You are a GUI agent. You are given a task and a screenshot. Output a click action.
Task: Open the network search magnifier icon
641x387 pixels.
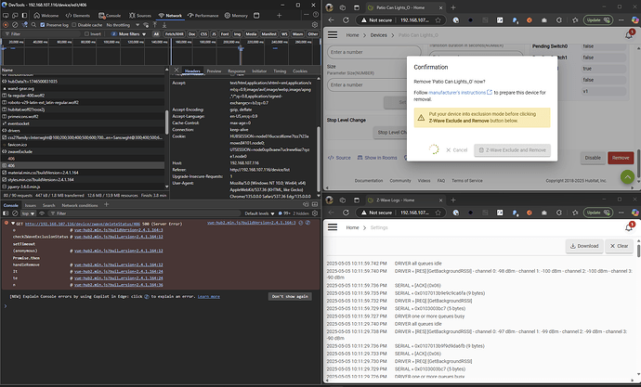[34, 25]
